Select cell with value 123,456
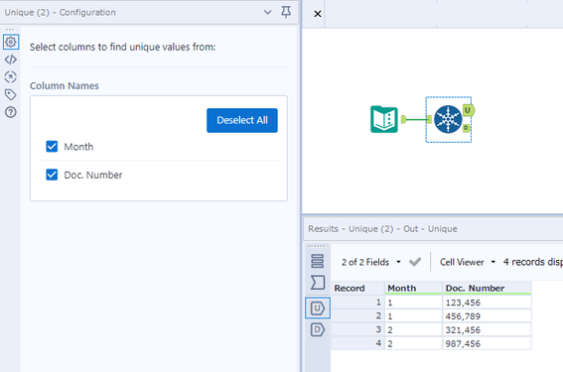 click(x=487, y=303)
